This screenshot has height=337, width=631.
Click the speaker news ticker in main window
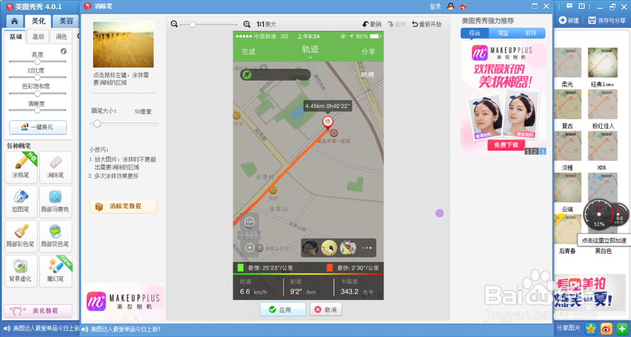pos(40,329)
